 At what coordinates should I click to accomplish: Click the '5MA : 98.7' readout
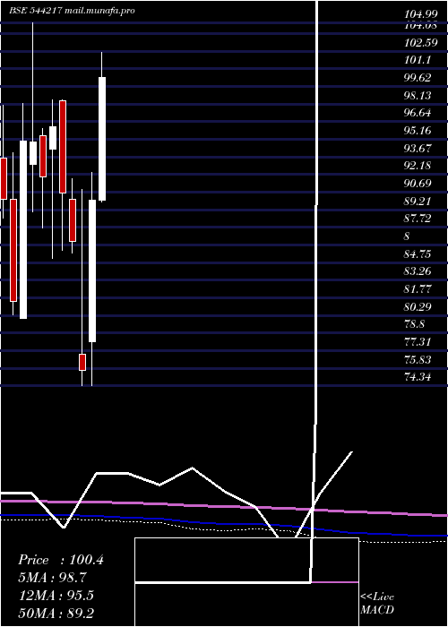point(52,578)
